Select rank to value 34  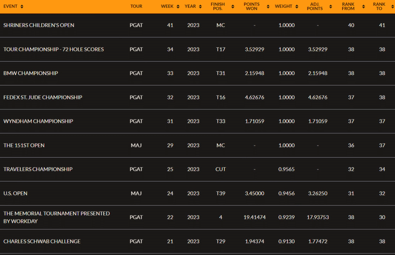click(382, 169)
